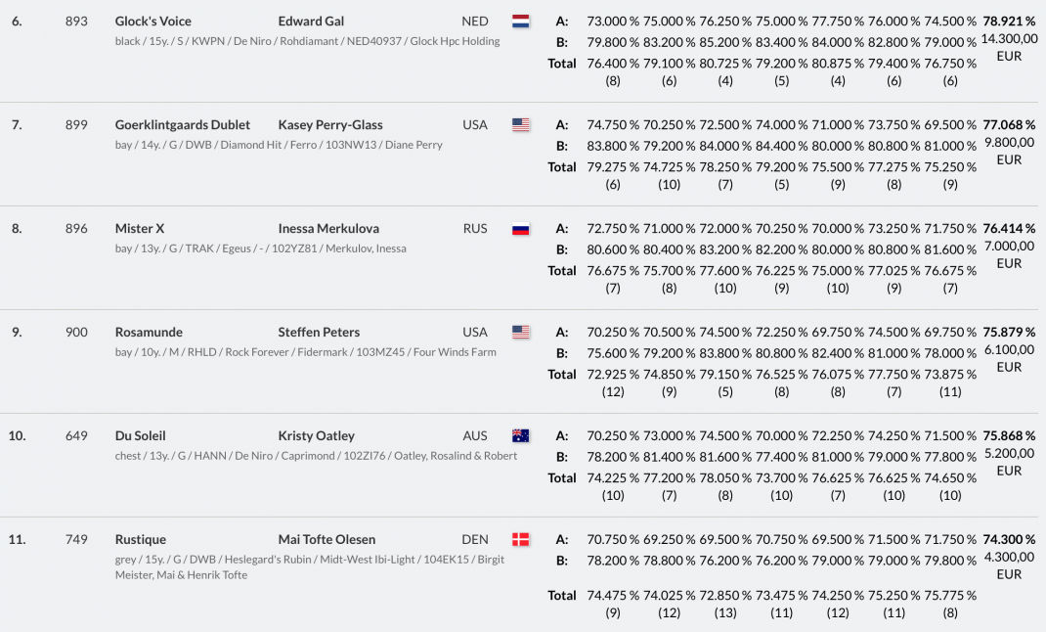Click the Russian flag icon
This screenshot has width=1046, height=632.
click(x=521, y=229)
